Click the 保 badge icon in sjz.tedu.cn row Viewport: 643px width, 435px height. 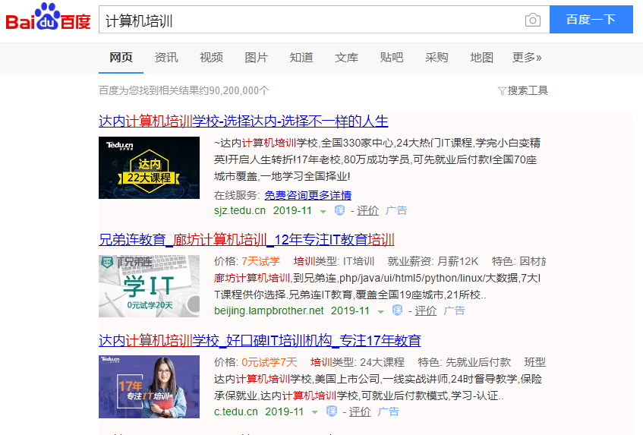339,210
